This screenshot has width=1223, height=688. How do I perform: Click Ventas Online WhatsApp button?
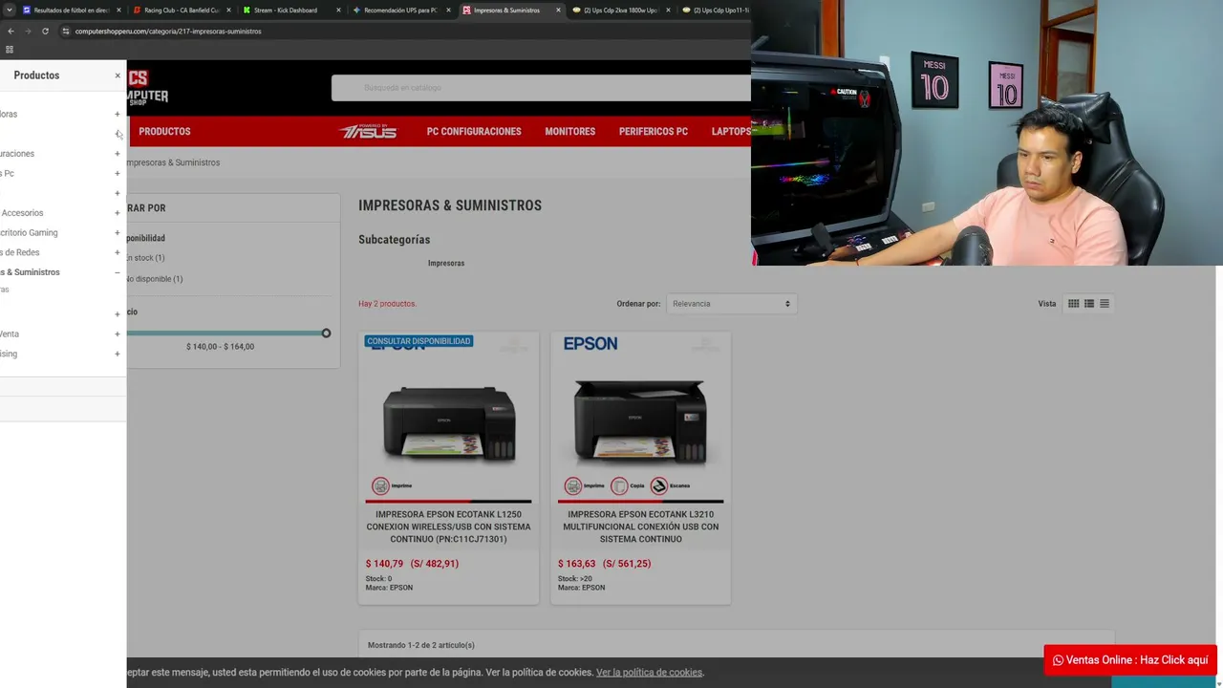point(1130,660)
